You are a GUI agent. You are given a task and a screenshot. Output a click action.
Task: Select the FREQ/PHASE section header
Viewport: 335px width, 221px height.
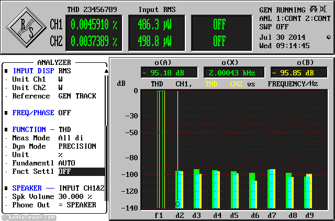click(33, 113)
